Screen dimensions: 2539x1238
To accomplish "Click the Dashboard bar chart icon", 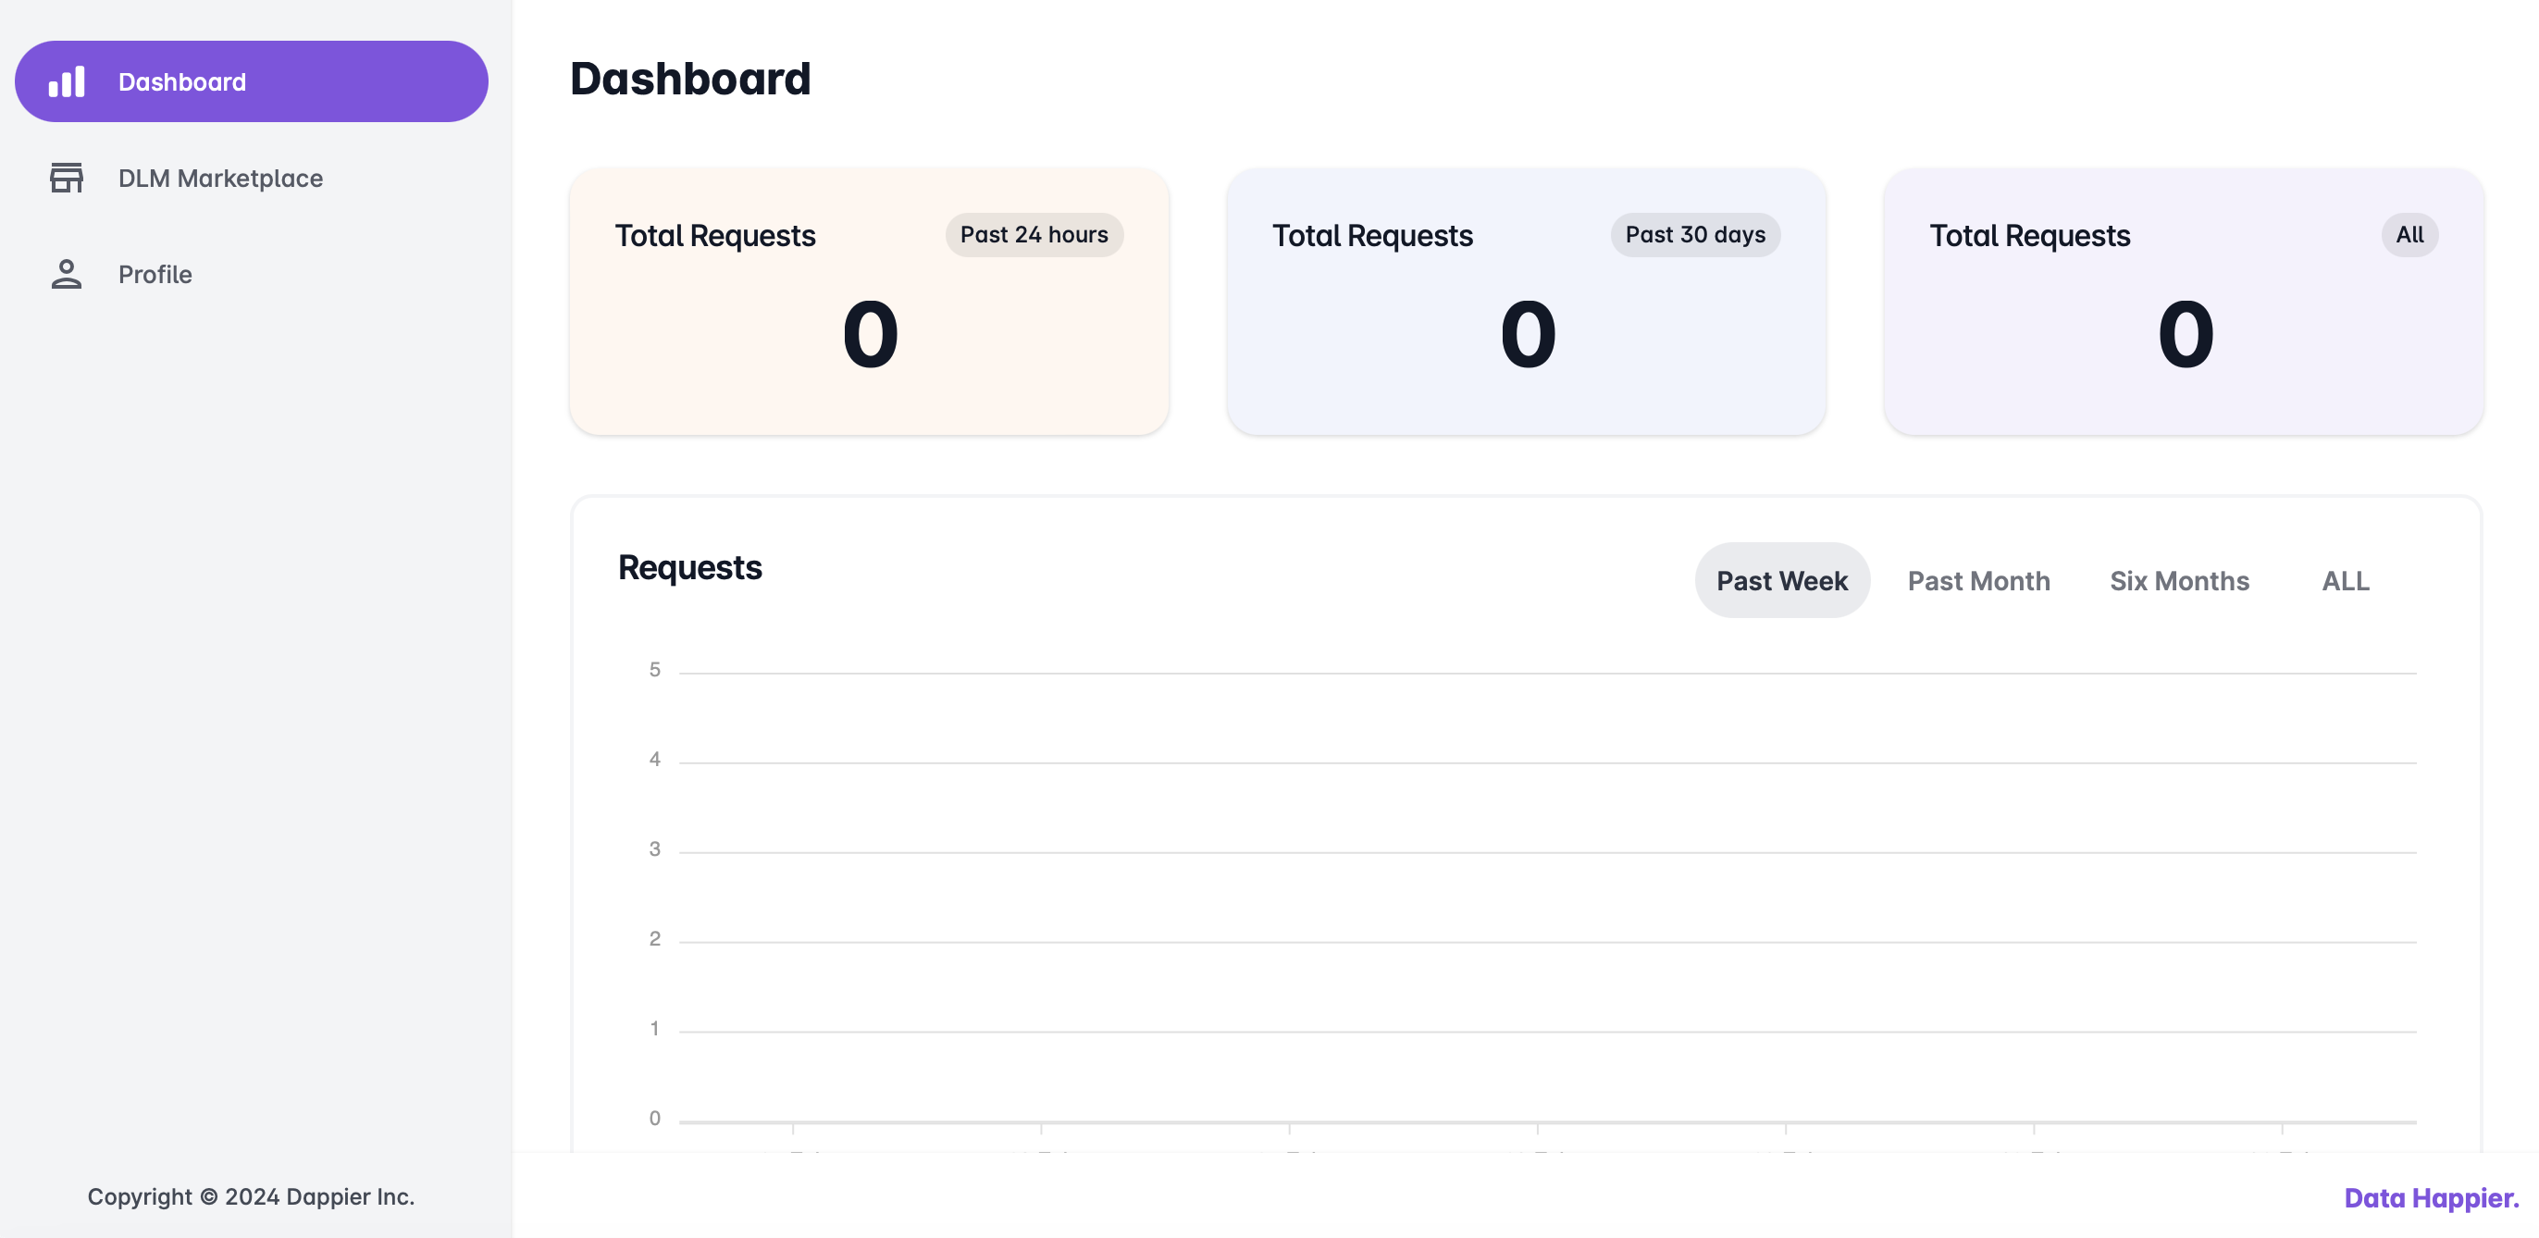I will 67,81.
